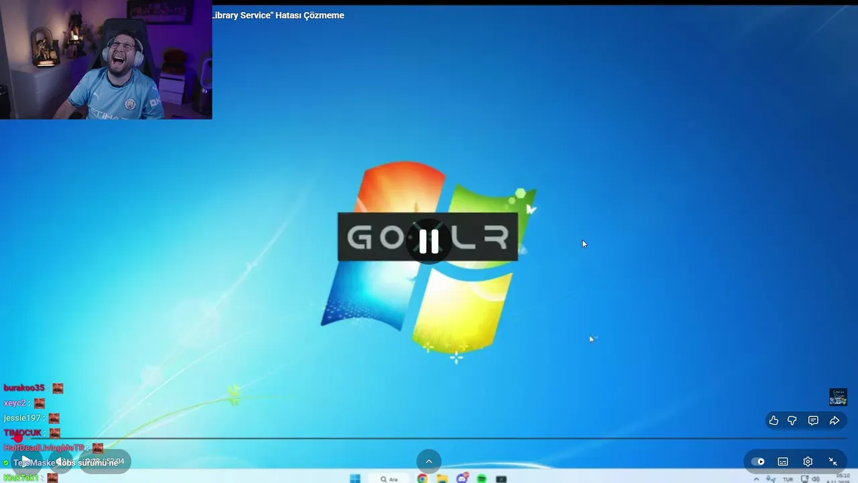858x483 pixels.
Task: Open the Windows Start menu in video
Action: (355, 479)
